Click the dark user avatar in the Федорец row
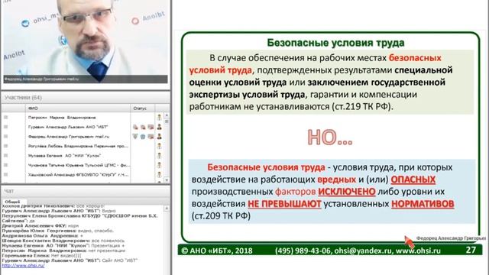Viewport: 489px width, 275px height. click(x=160, y=136)
